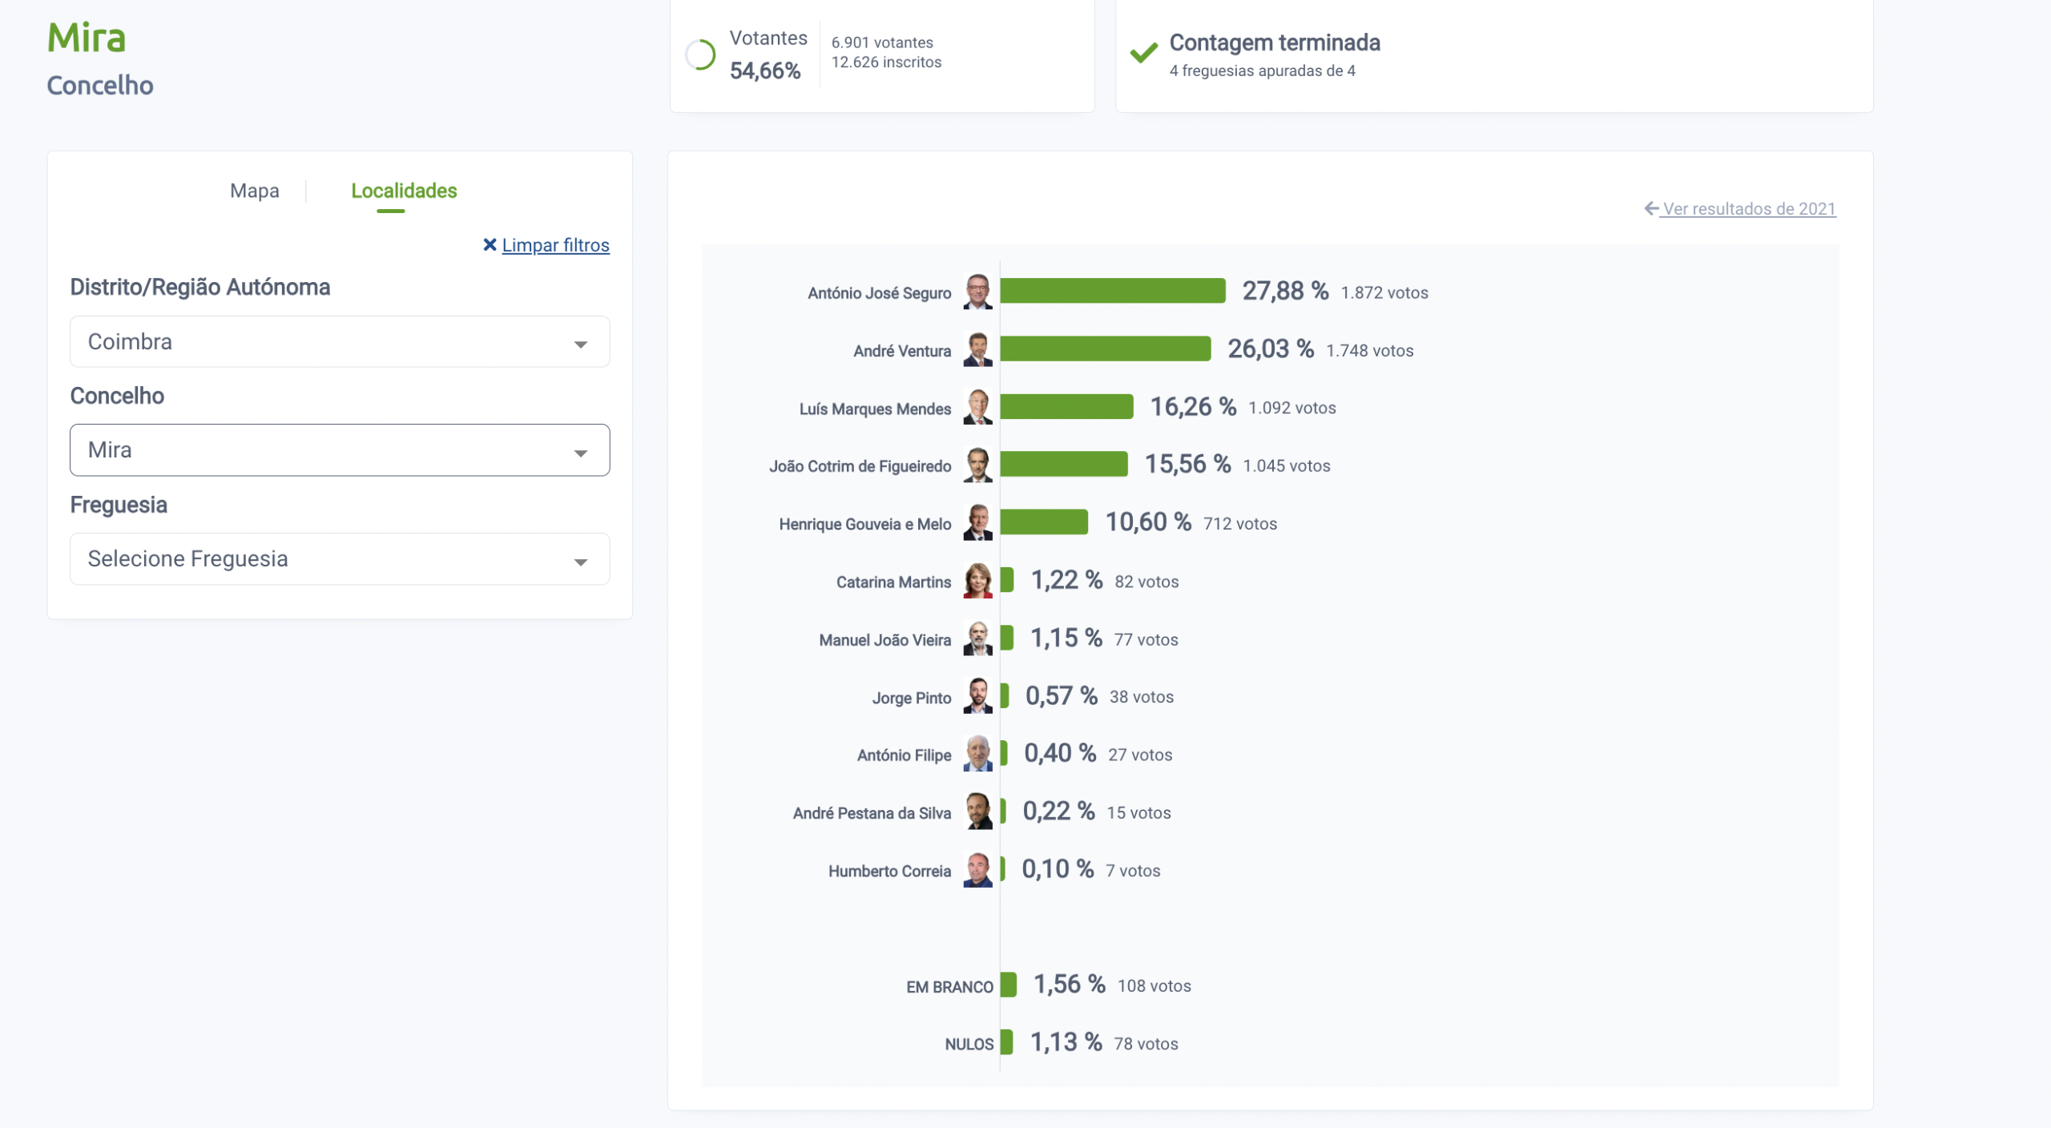Click João Cotrim de Figueiredo's name label
Viewport: 2051px width, 1128px height.
tap(860, 466)
